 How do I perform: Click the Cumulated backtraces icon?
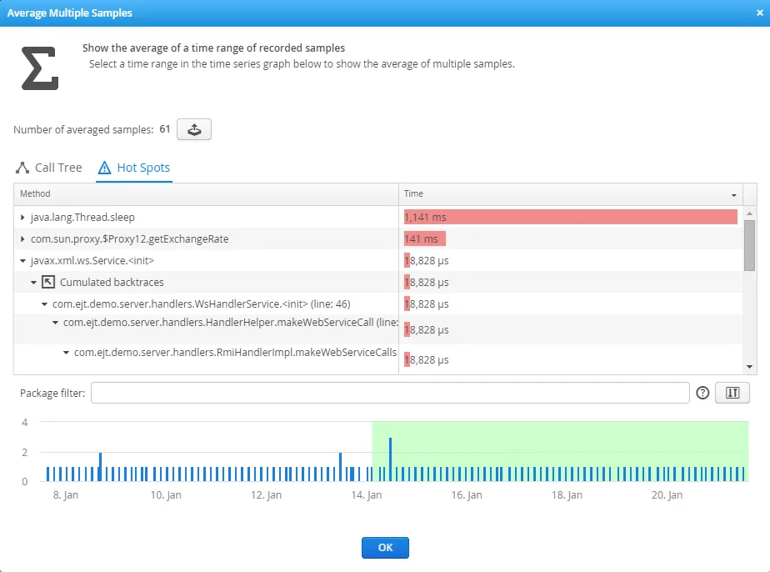[47, 282]
